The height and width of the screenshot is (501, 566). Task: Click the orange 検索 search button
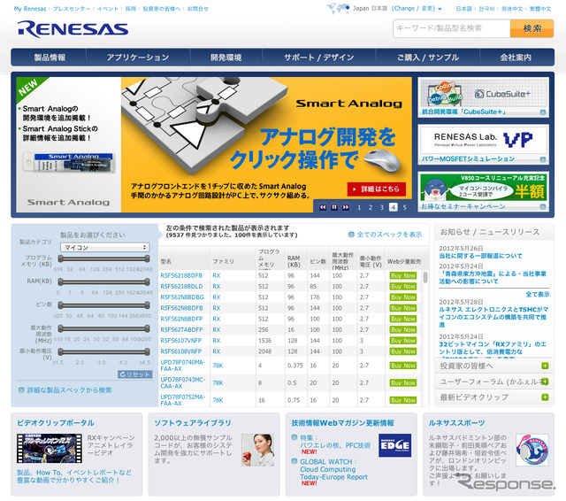(x=532, y=28)
